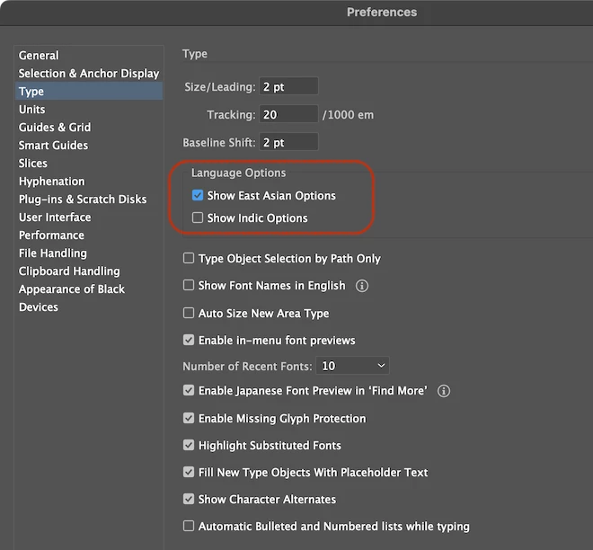
Task: Open Number of Recent Fonts dropdown
Action: (x=353, y=366)
